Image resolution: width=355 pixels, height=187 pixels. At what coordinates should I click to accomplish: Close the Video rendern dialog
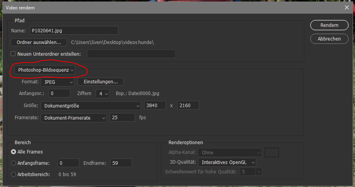pyautogui.click(x=346, y=7)
